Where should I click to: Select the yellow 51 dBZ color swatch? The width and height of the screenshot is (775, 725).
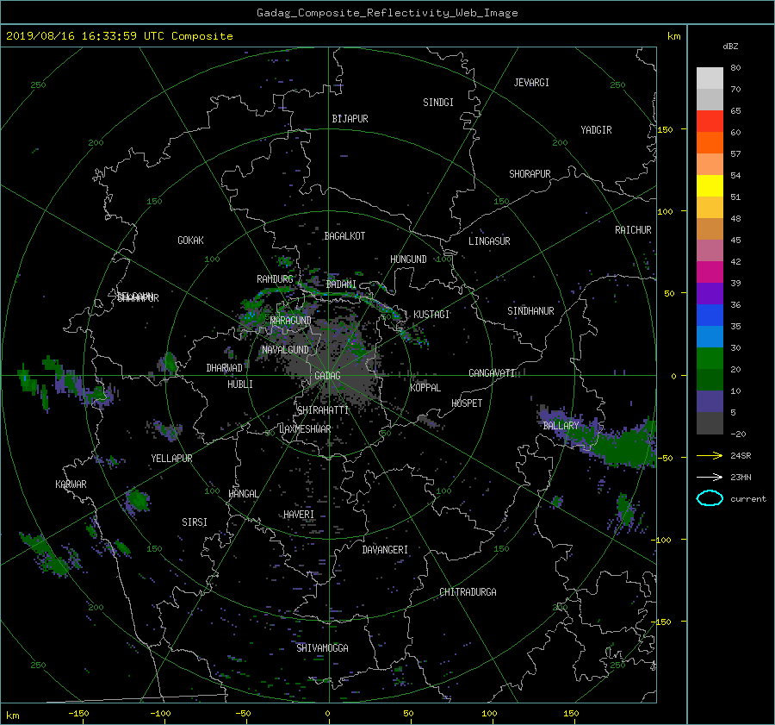tap(710, 186)
